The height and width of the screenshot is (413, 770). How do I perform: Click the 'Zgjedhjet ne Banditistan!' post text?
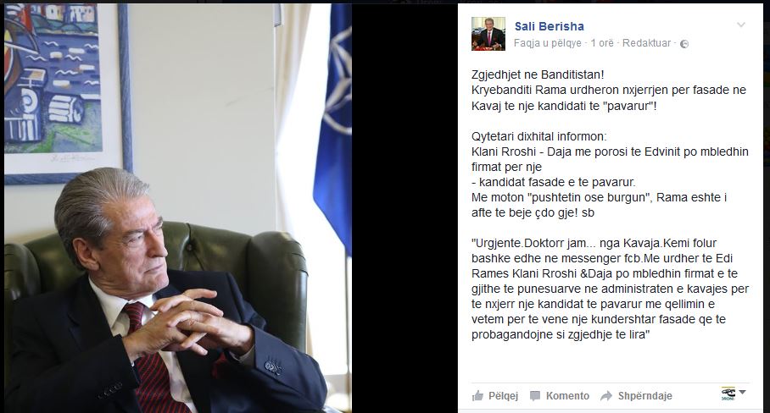tap(538, 74)
